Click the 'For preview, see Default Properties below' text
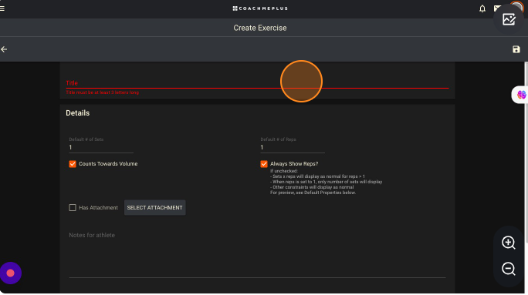 pos(313,193)
